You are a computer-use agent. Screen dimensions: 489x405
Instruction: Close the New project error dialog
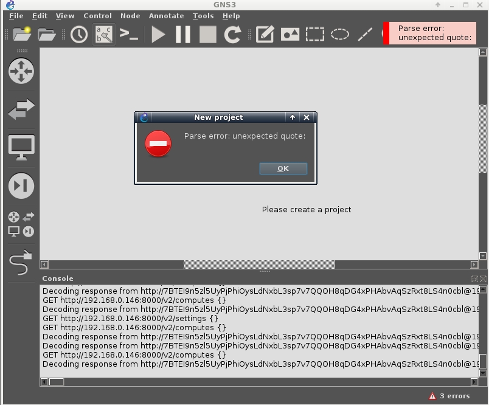[307, 117]
